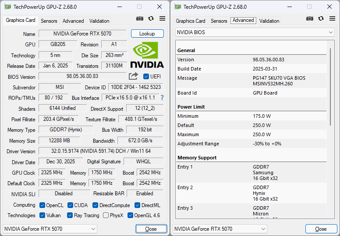
Task: Click Entry 2 Hynix memory row
Action: pos(251,193)
